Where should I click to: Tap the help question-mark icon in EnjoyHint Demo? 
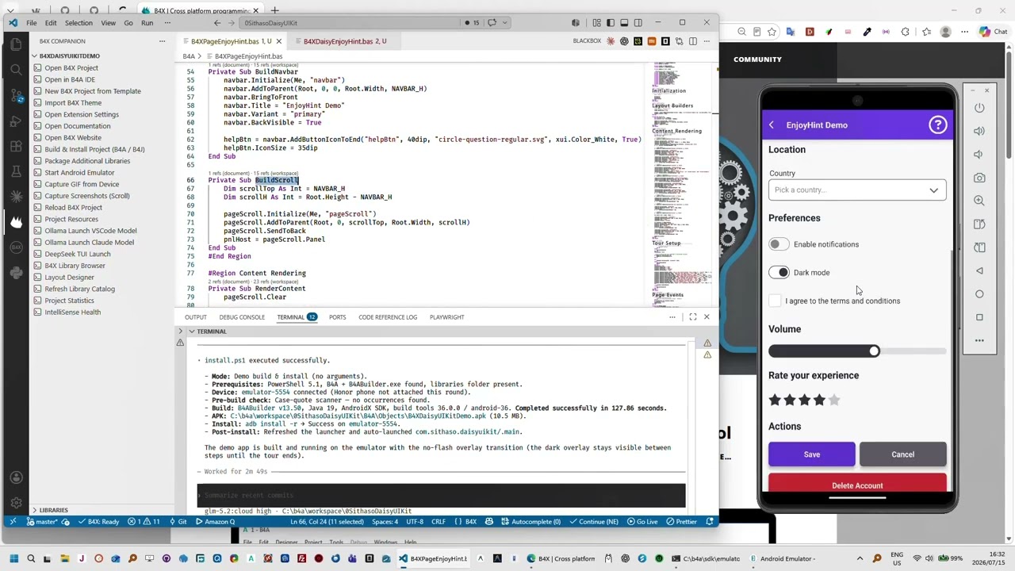937,125
